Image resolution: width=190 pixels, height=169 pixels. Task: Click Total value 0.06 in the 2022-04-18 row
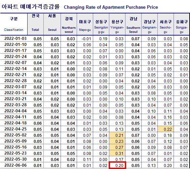pos(38,123)
